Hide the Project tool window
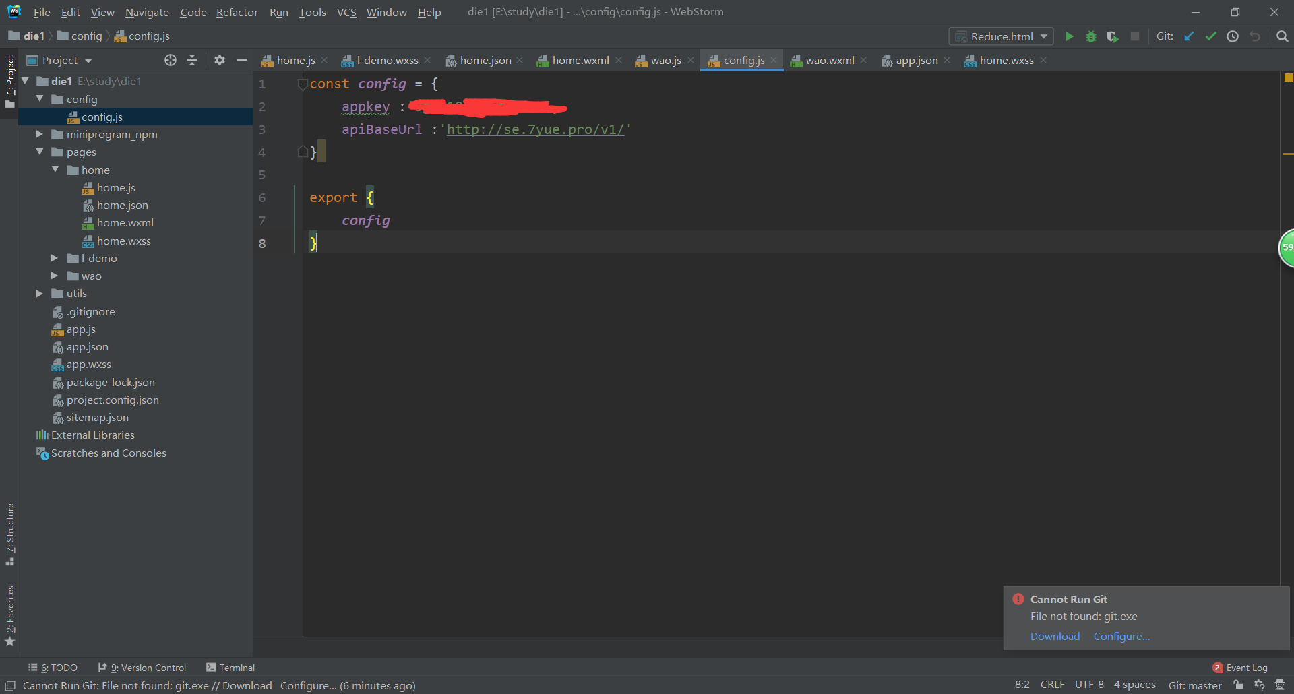 242,60
